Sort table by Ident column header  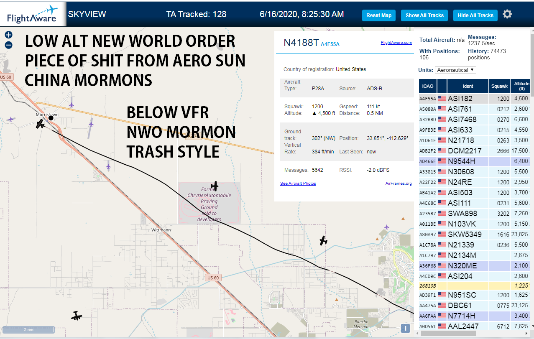pos(468,86)
